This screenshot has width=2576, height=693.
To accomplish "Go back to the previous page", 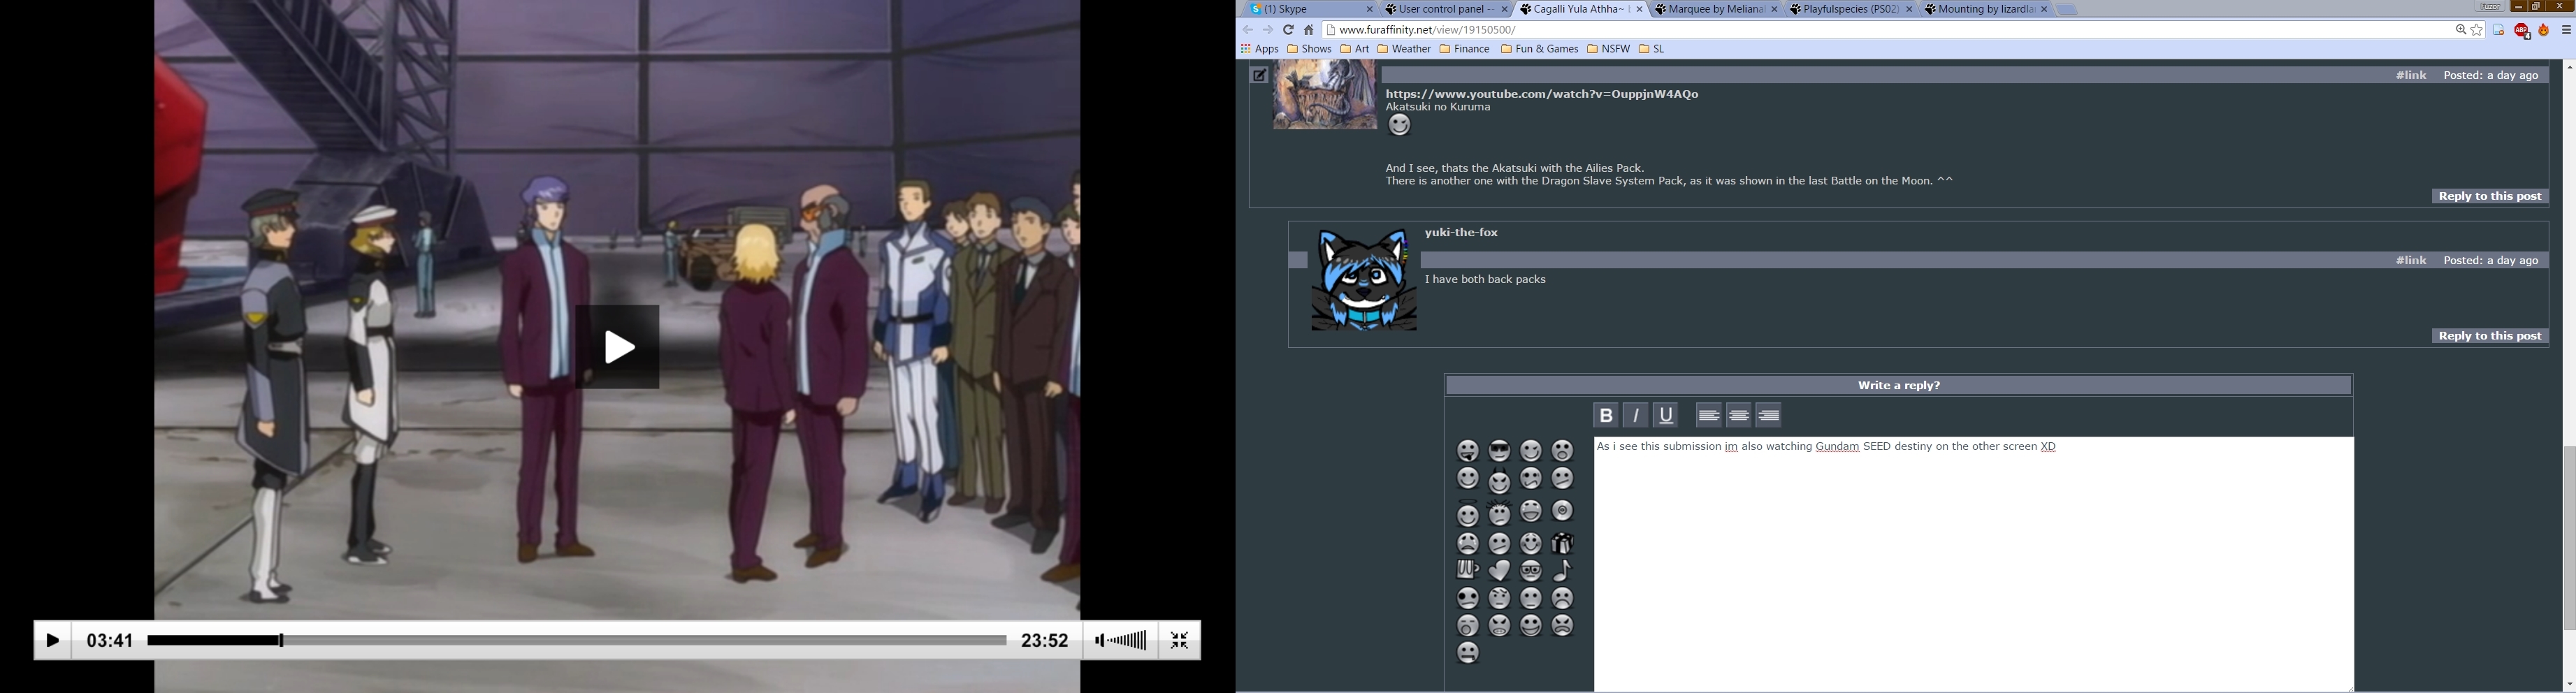I will click(x=1248, y=30).
